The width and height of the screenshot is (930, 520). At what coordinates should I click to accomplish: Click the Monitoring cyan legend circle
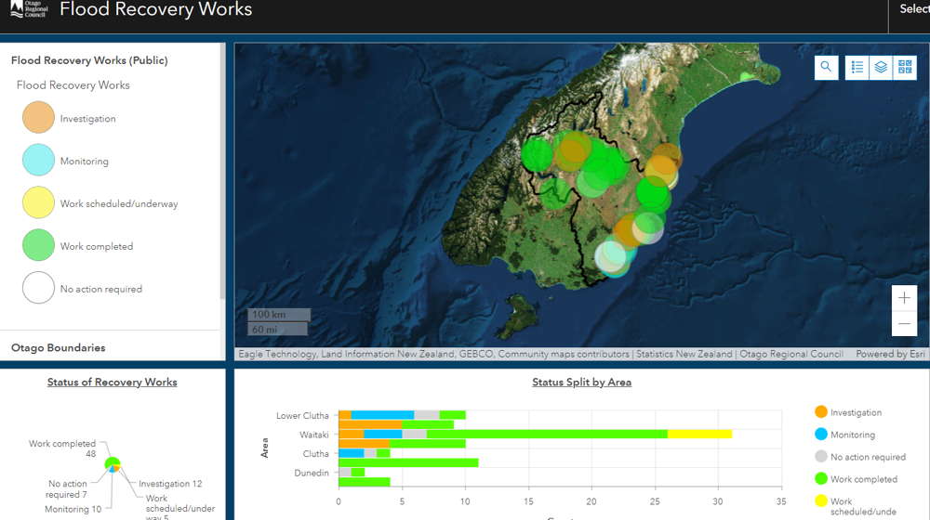coord(38,160)
